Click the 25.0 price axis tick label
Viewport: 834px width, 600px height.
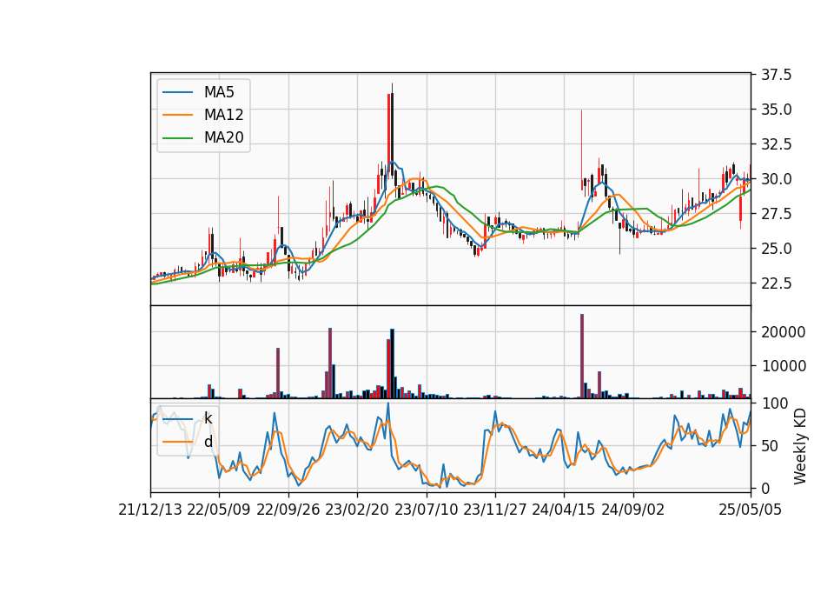(x=776, y=249)
